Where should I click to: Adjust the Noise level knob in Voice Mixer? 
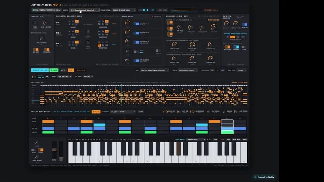point(128,51)
